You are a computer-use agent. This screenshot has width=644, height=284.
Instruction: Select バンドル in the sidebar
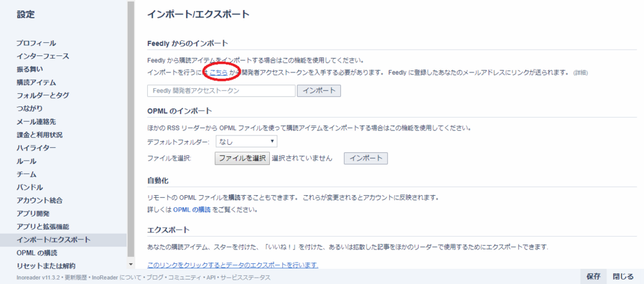30,188
